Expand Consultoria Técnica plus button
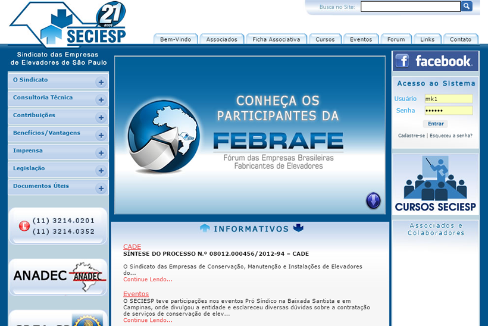The image size is (488, 326). [101, 100]
